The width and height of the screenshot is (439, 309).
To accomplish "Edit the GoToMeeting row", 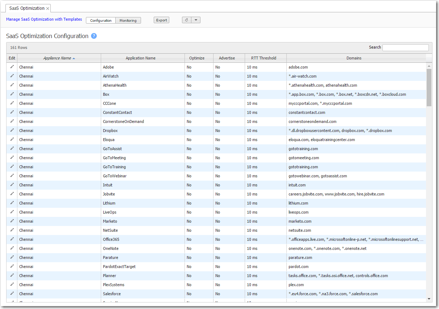I will click(x=12, y=158).
